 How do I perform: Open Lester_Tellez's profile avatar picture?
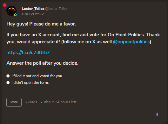click(11, 11)
